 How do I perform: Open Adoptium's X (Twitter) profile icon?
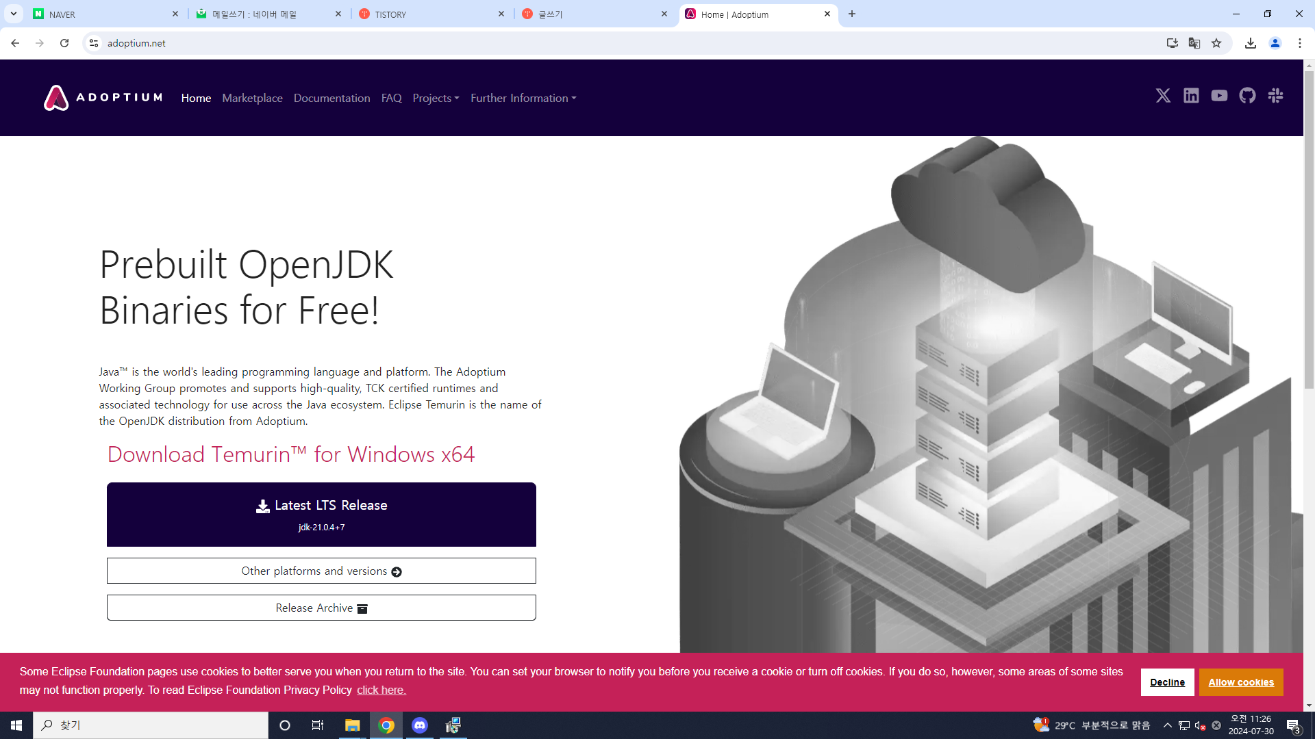point(1163,96)
